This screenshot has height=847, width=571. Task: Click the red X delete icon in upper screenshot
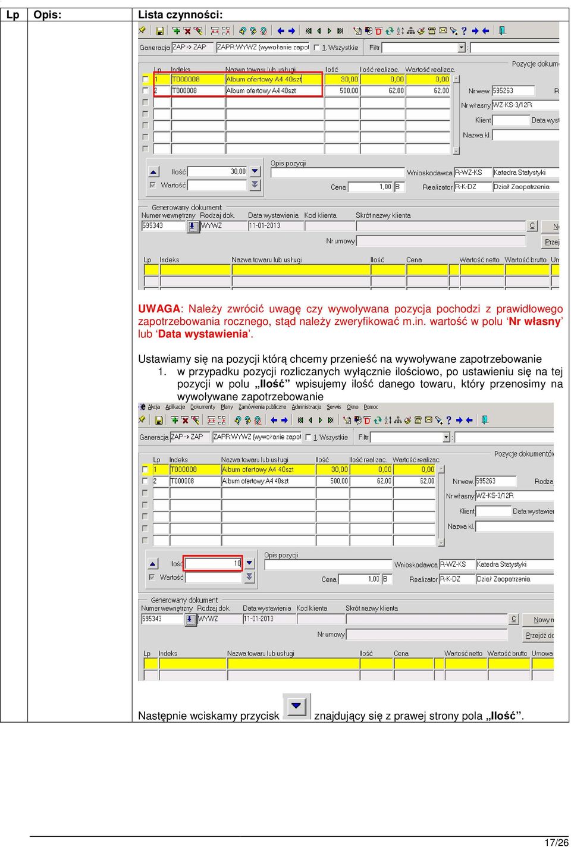[187, 31]
